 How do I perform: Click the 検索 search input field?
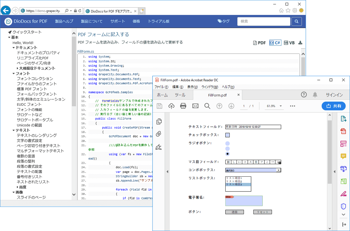pos(264,21)
